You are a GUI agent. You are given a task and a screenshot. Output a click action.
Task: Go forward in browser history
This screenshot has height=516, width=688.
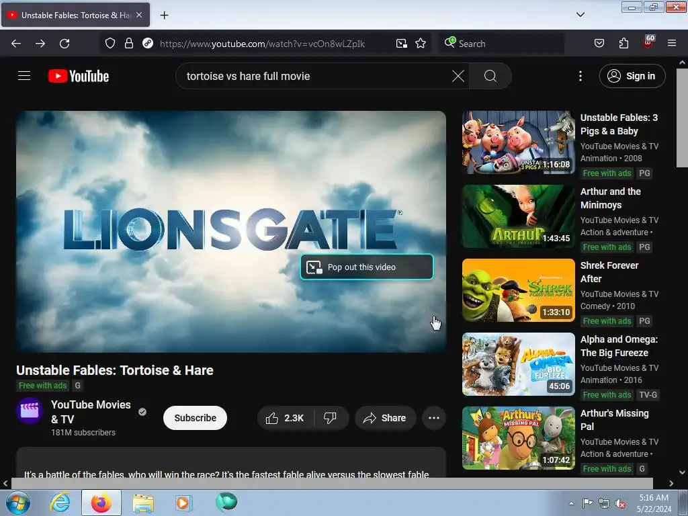click(x=40, y=44)
